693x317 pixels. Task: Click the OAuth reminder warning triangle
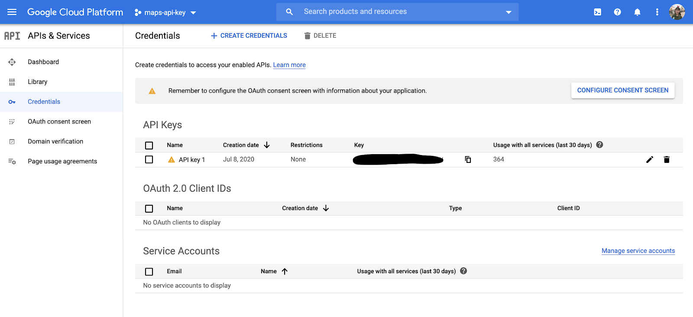(152, 91)
